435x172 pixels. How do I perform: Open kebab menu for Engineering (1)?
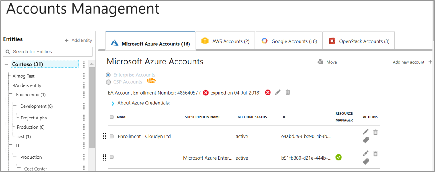(84, 95)
